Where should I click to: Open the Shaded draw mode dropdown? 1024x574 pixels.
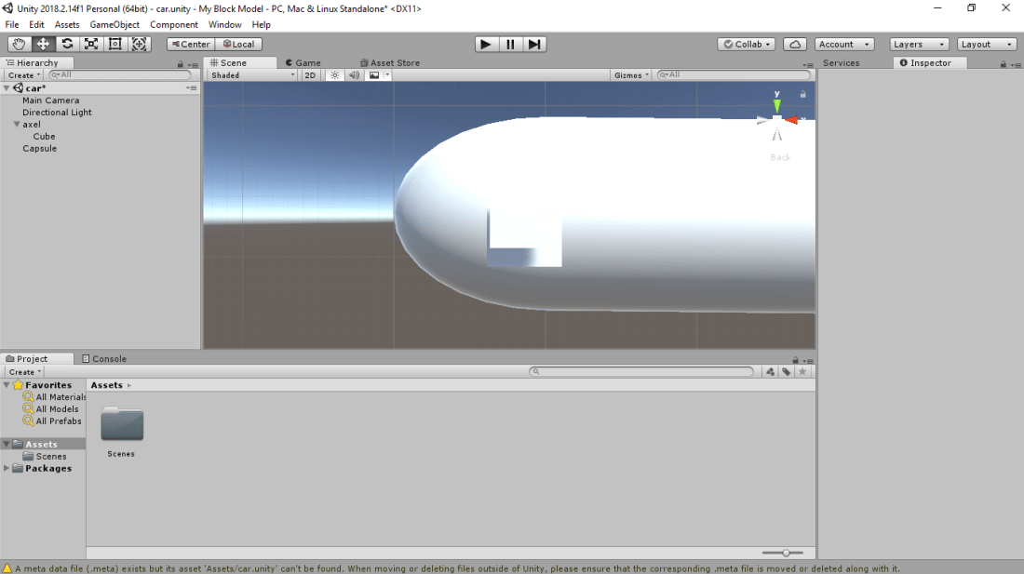tap(252, 75)
